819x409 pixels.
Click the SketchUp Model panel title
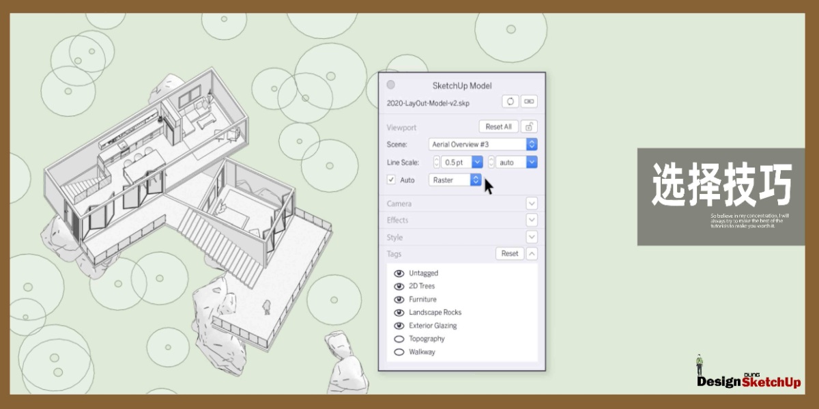tap(462, 85)
